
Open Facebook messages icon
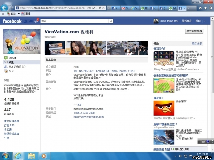click(x=31, y=21)
